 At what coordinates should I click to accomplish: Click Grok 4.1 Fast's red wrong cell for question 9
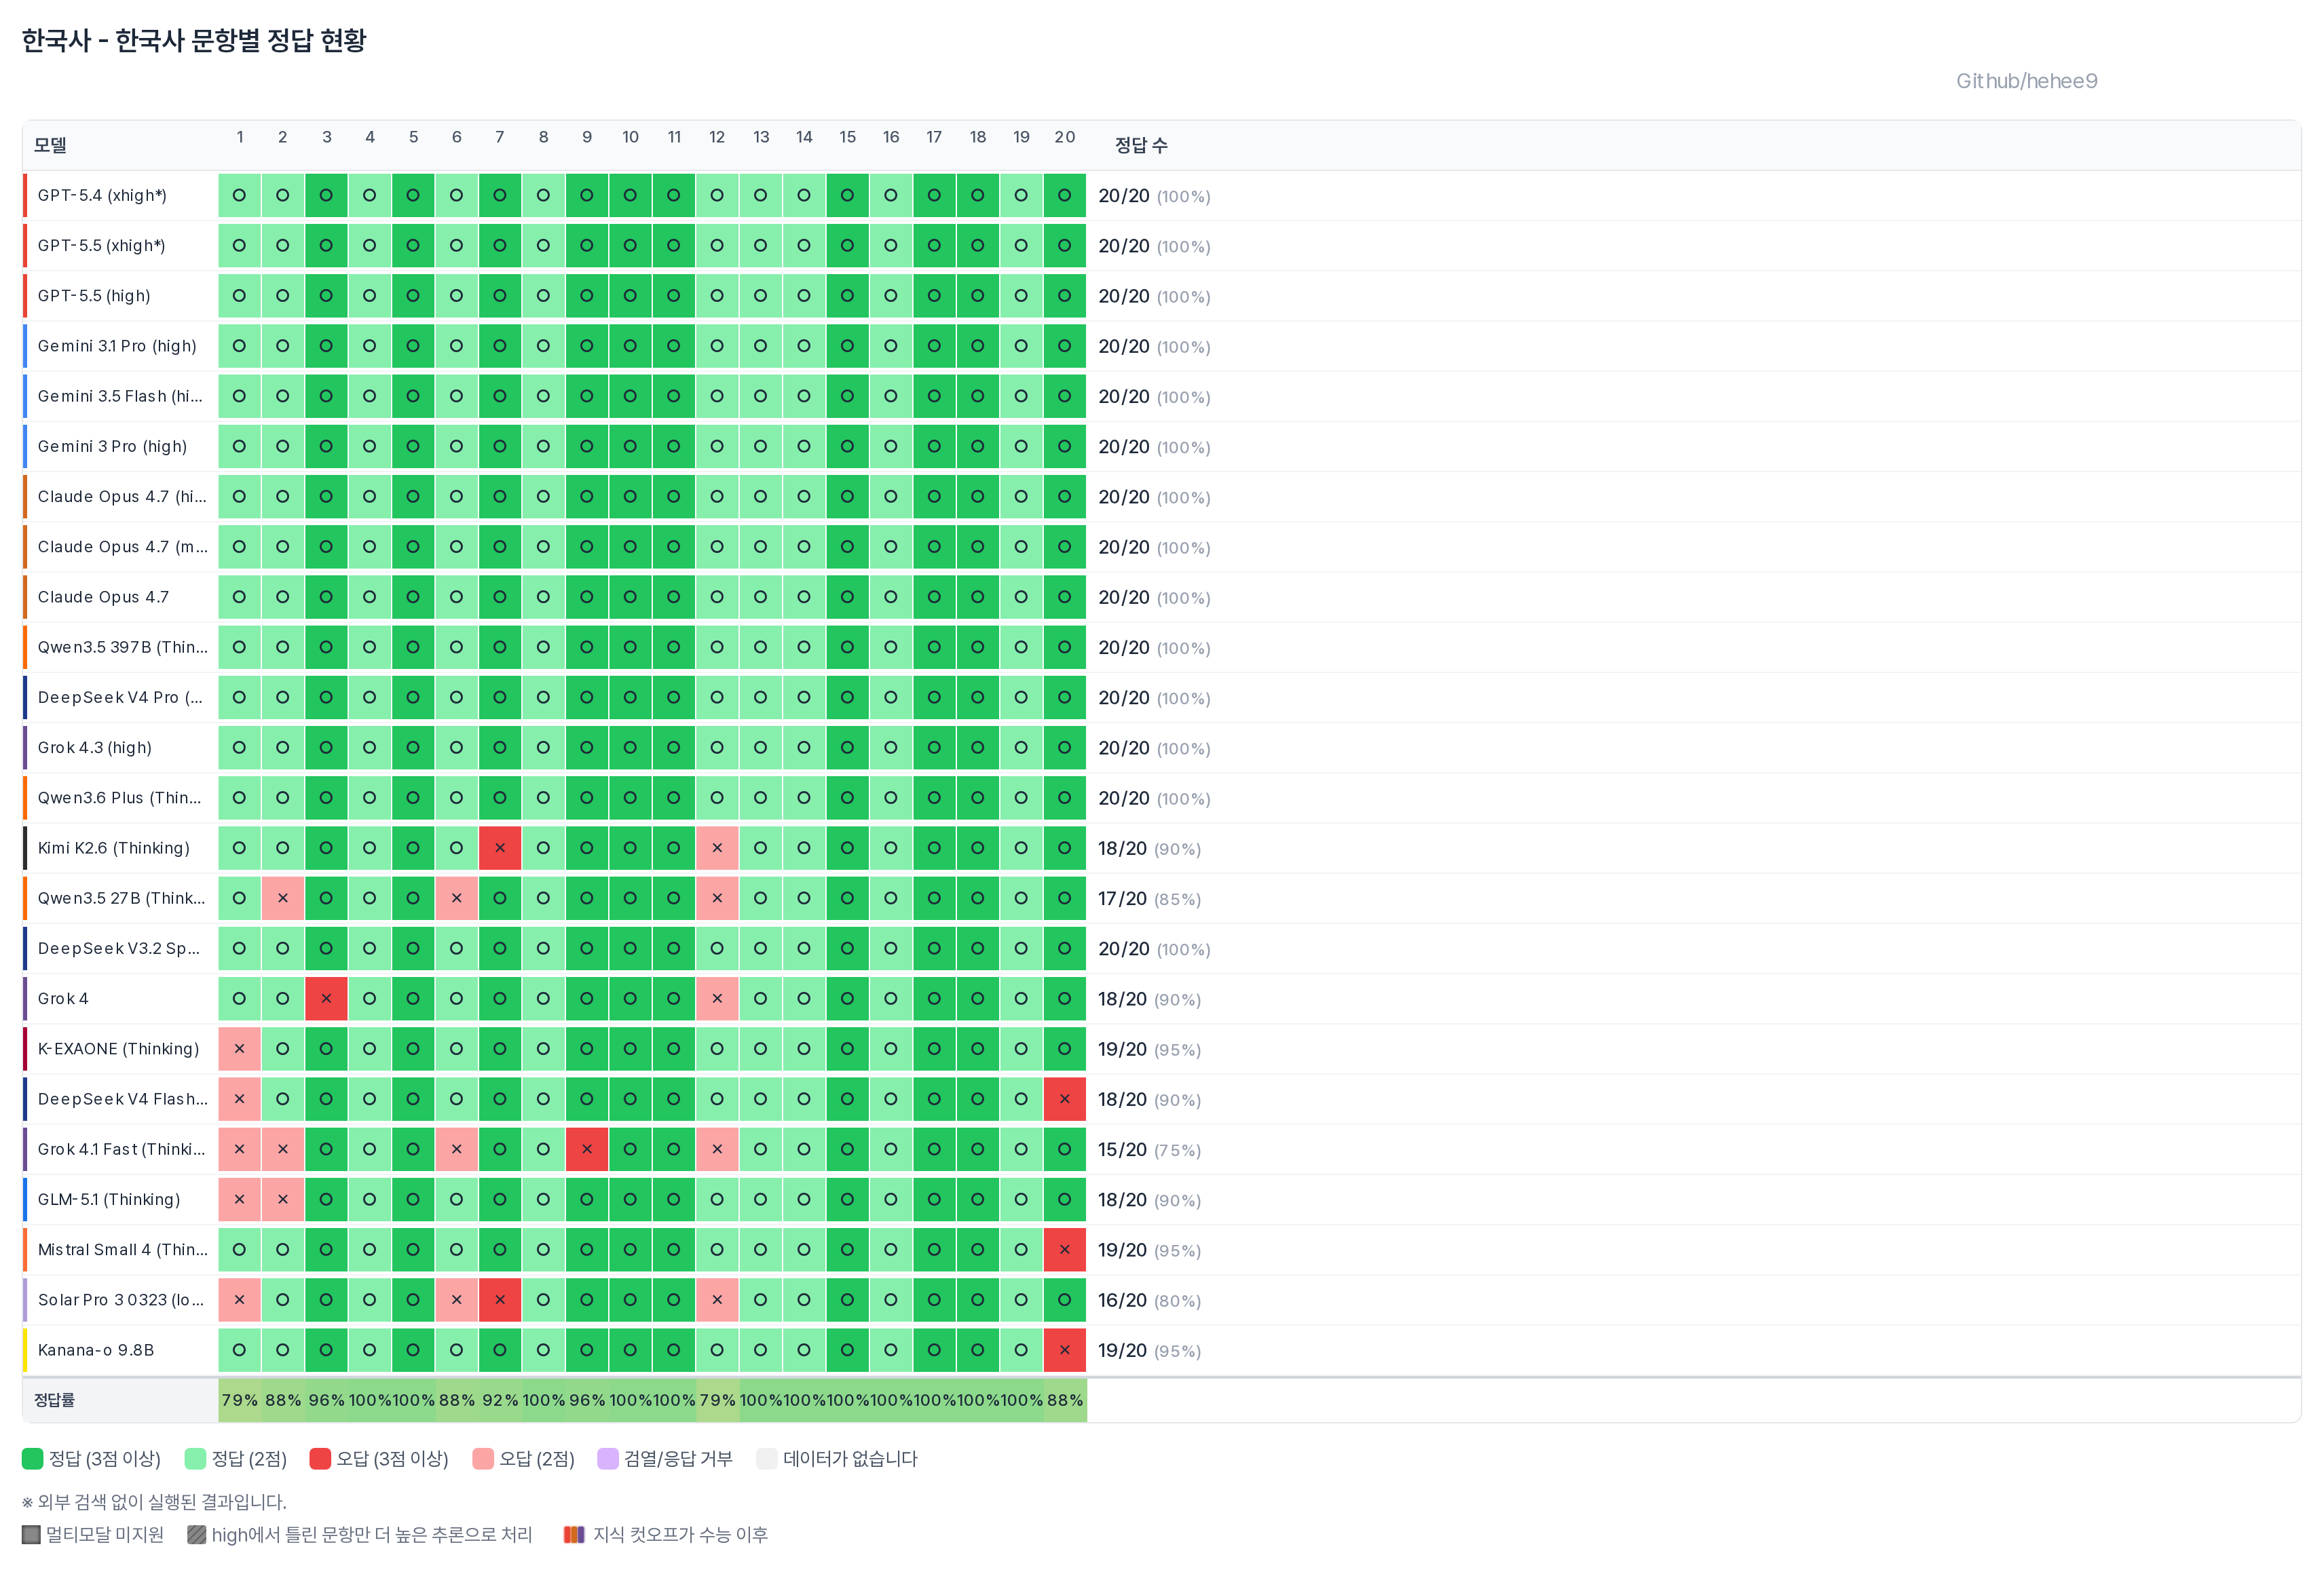tap(587, 1149)
